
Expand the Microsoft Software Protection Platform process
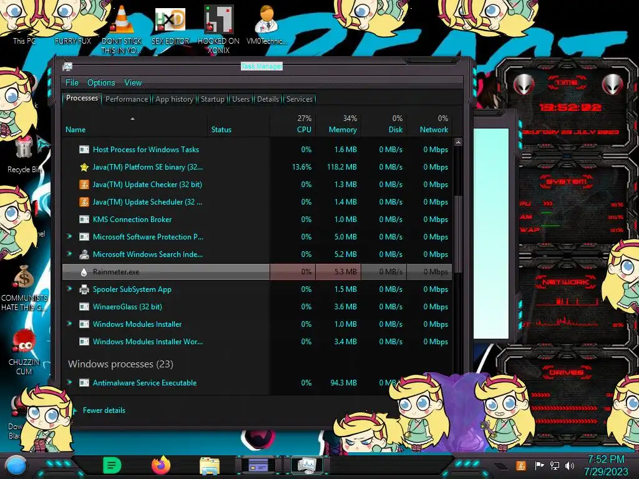[x=69, y=236]
